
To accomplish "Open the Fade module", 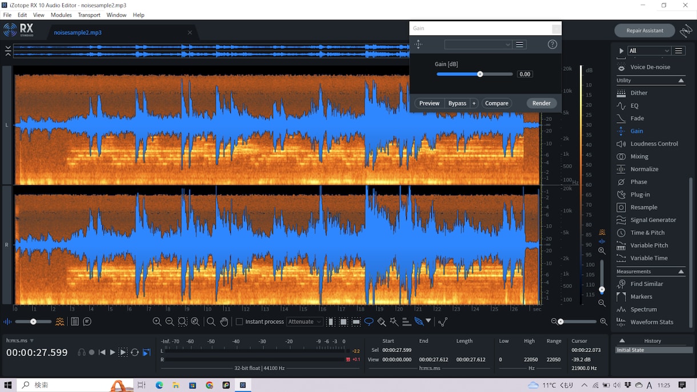I will tap(637, 118).
